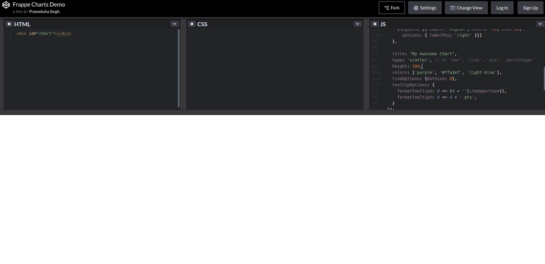Click the Log In button
Screen dimensions: 545x264
(x=502, y=8)
